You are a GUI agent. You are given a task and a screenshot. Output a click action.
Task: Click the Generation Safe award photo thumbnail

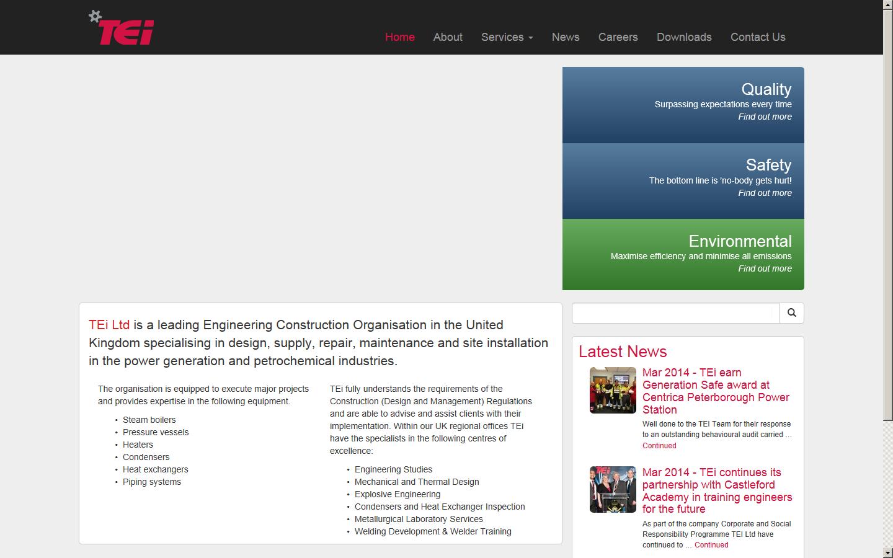point(612,390)
